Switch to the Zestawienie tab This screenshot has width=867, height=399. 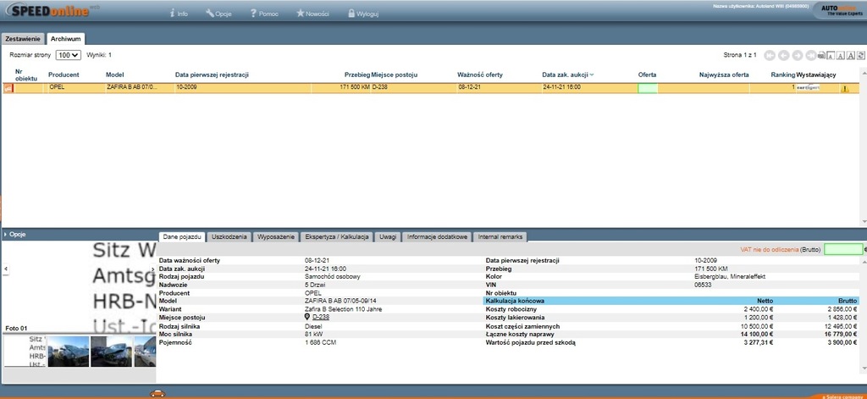tap(23, 39)
